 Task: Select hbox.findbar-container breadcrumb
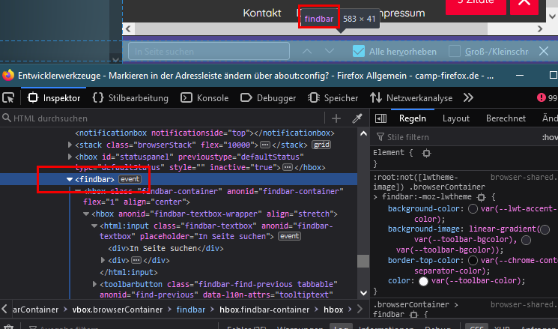click(x=264, y=310)
